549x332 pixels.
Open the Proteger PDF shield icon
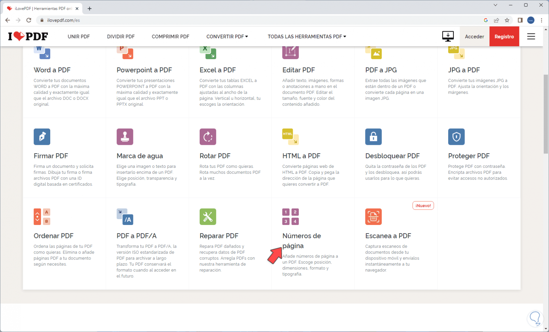pos(456,137)
